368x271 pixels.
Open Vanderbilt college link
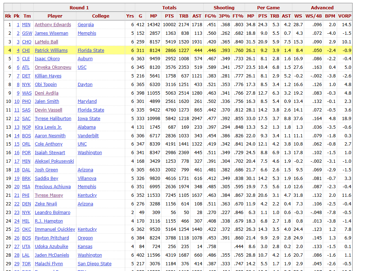[88, 135]
